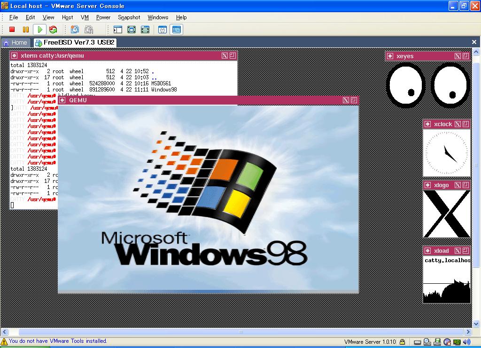This screenshot has height=348, width=481.
Task: Open the View menu
Action: (x=48, y=17)
